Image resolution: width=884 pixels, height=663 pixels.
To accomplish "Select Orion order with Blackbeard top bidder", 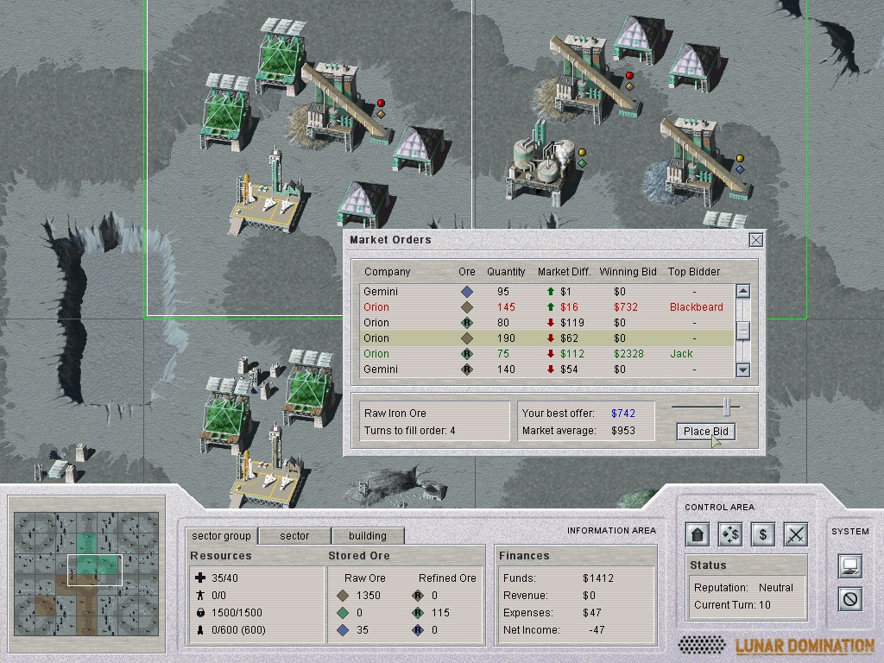I will click(x=546, y=307).
